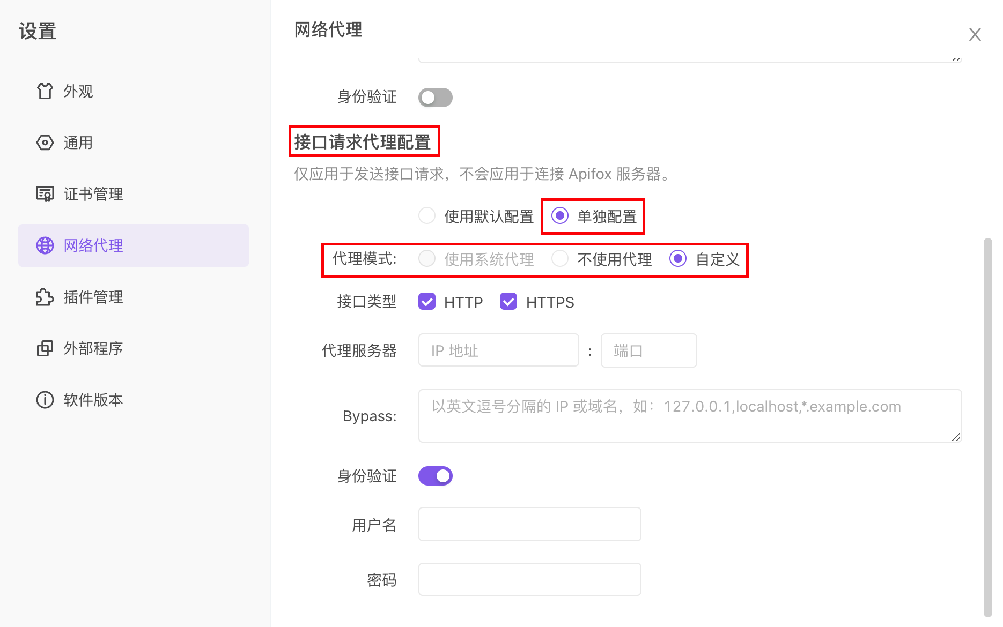Viewport: 1003px width, 627px height.
Task: Uncheck the HTTPS checkbox
Action: (508, 302)
